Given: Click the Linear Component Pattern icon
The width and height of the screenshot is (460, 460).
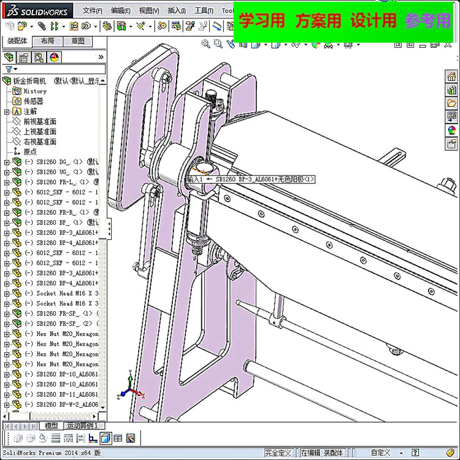Looking at the screenshot, I should coord(54,26).
